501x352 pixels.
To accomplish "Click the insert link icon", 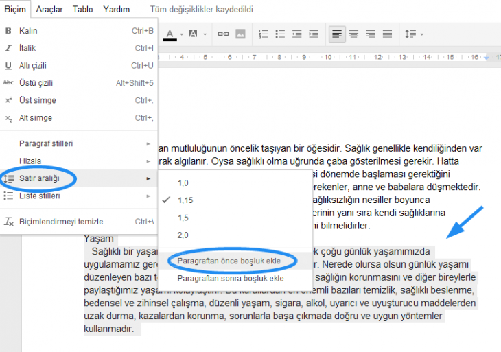I will click(x=223, y=34).
